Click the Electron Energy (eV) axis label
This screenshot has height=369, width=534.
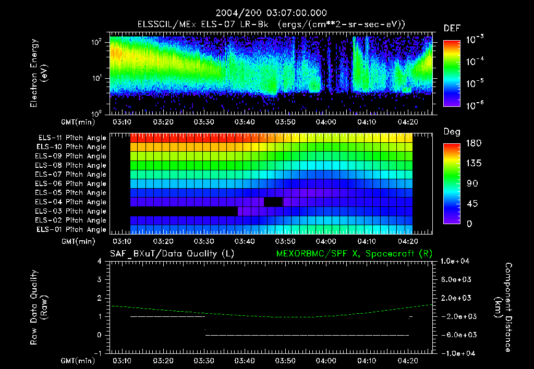point(39,73)
